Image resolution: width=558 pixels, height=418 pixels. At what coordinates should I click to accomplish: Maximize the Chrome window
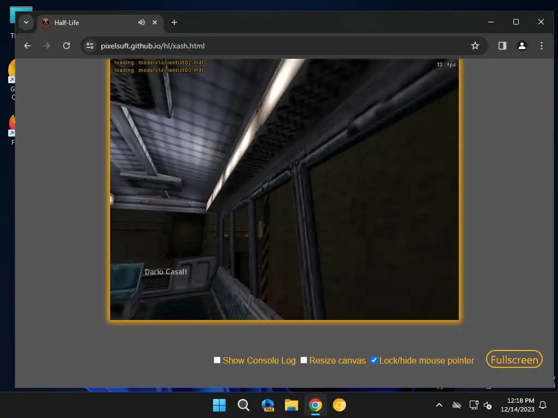pos(516,22)
